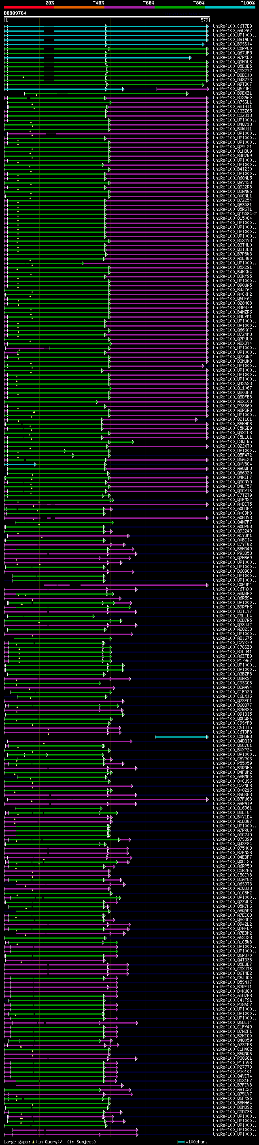Click UniRef100_P38660 label
Image resolution: width=259 pixels, height=1145 pixels.
[232, 406]
